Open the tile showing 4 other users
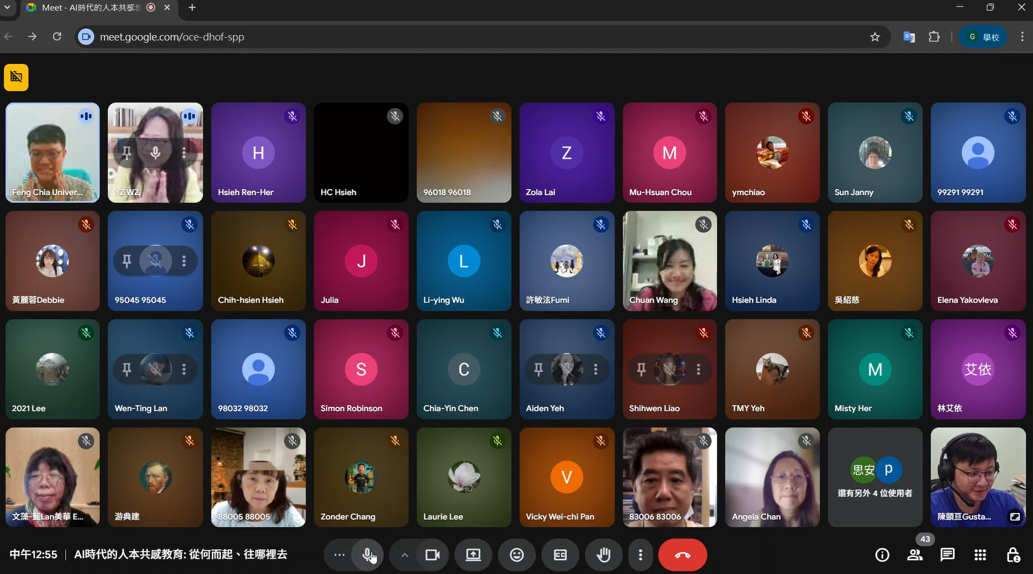The height and width of the screenshot is (574, 1033). click(875, 477)
